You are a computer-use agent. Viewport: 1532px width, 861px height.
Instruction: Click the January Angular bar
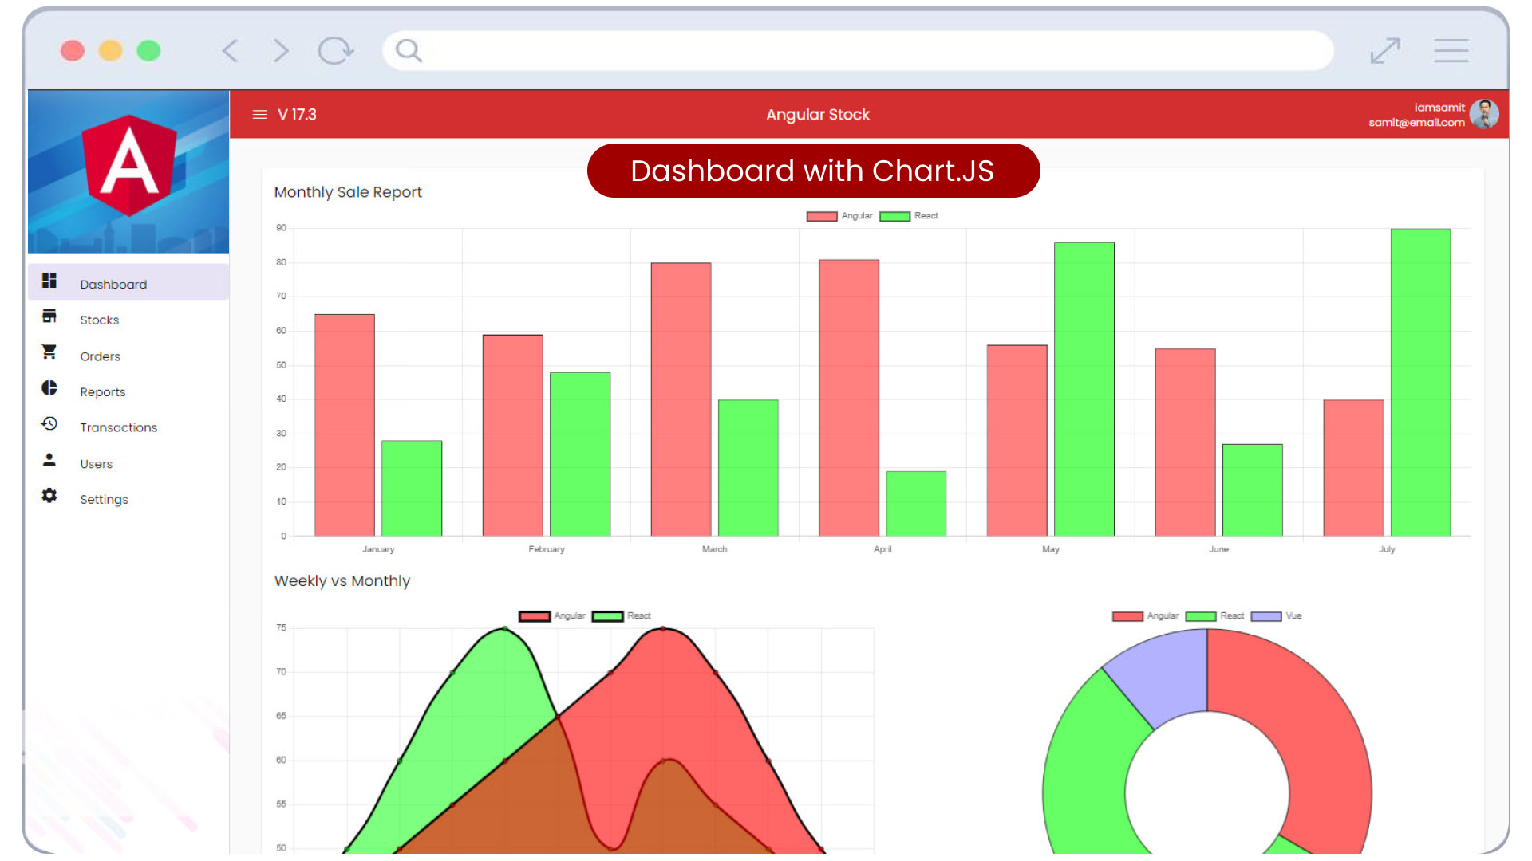345,425
